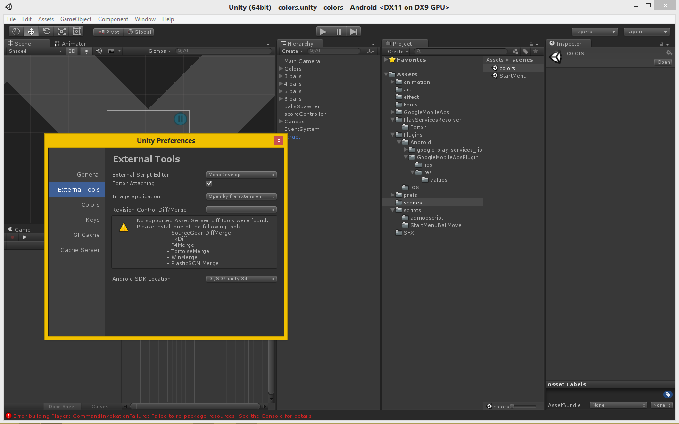Open the Revision Control Diff/Merge dropdown
The image size is (679, 424).
241,210
